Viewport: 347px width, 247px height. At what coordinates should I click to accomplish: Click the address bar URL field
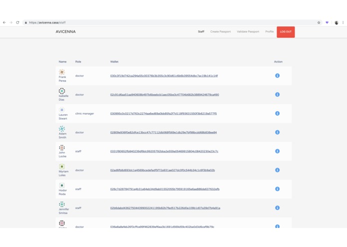click(x=172, y=22)
